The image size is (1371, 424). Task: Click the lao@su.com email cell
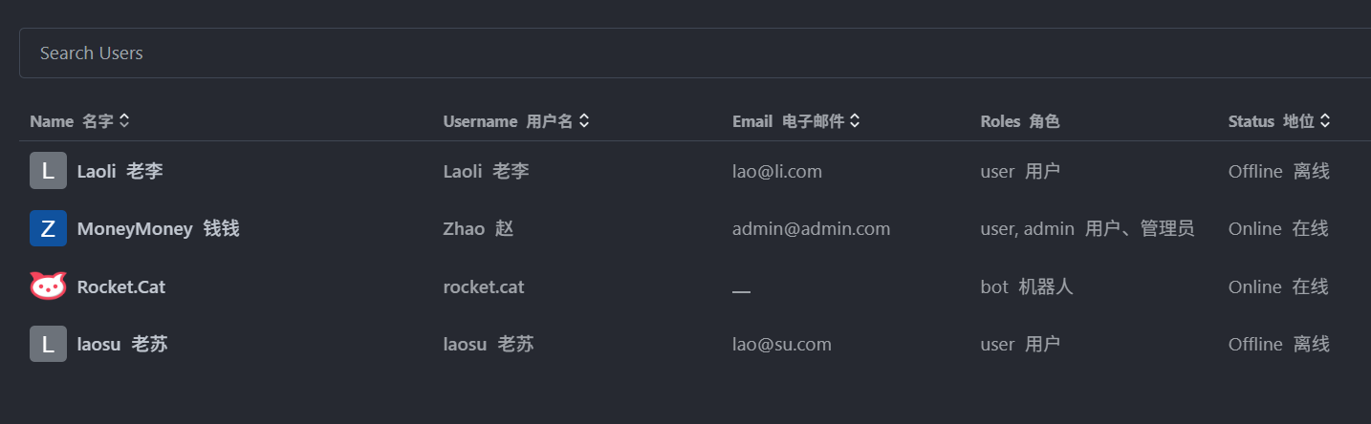pyautogui.click(x=782, y=344)
